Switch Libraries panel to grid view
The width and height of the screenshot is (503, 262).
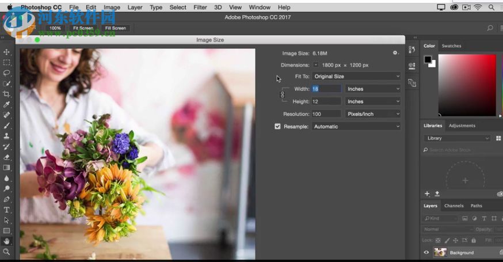(x=498, y=138)
